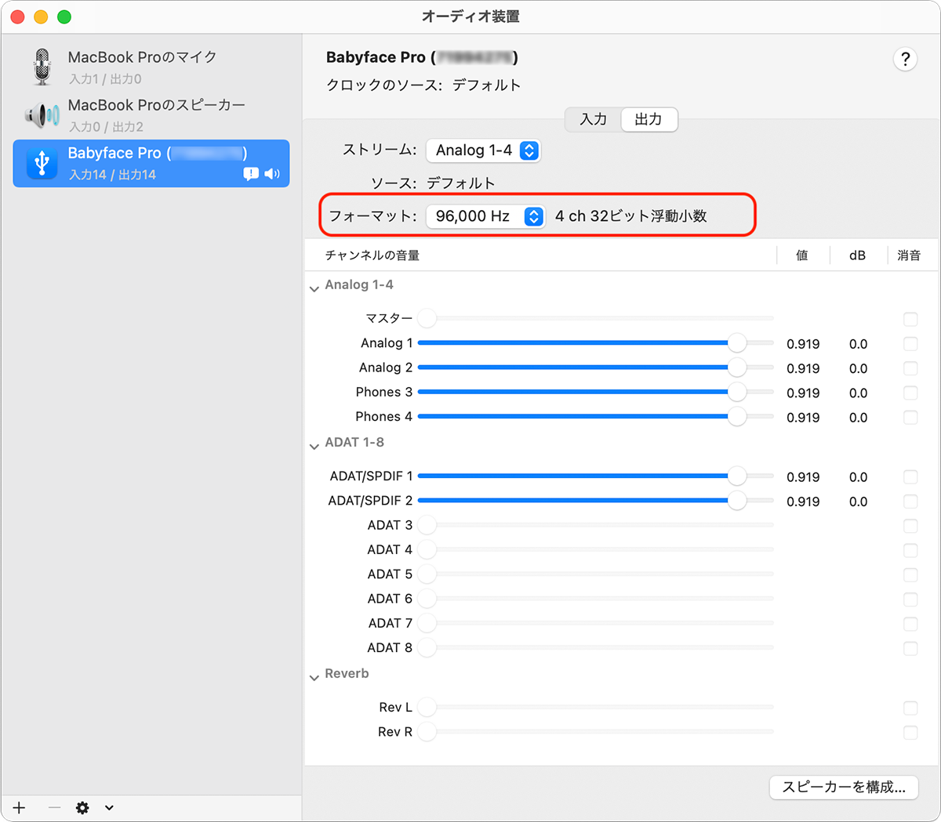Click the スピーカーを構成 button

coord(844,788)
